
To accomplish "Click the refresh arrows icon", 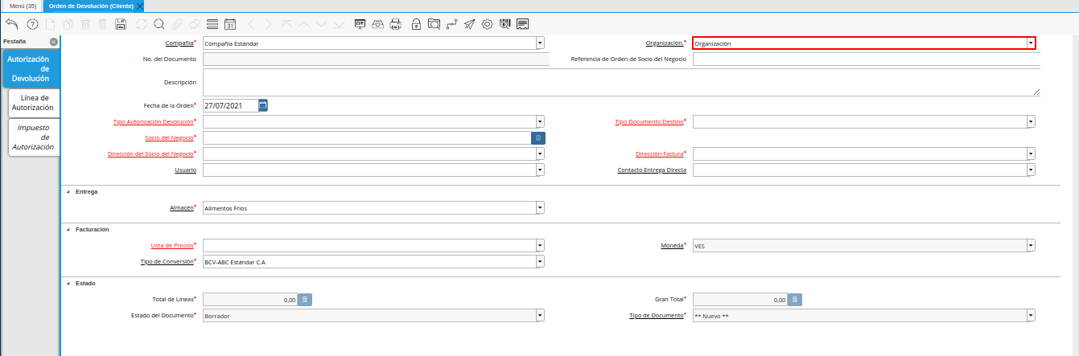I will (x=142, y=24).
